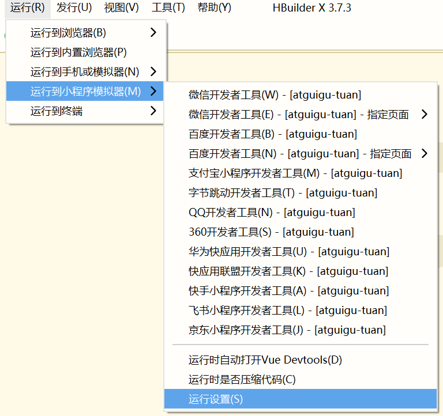Viewport: 443px width, 416px height.
Task: Choose 字节跳动开发者工具(T) entry
Action: (x=283, y=193)
